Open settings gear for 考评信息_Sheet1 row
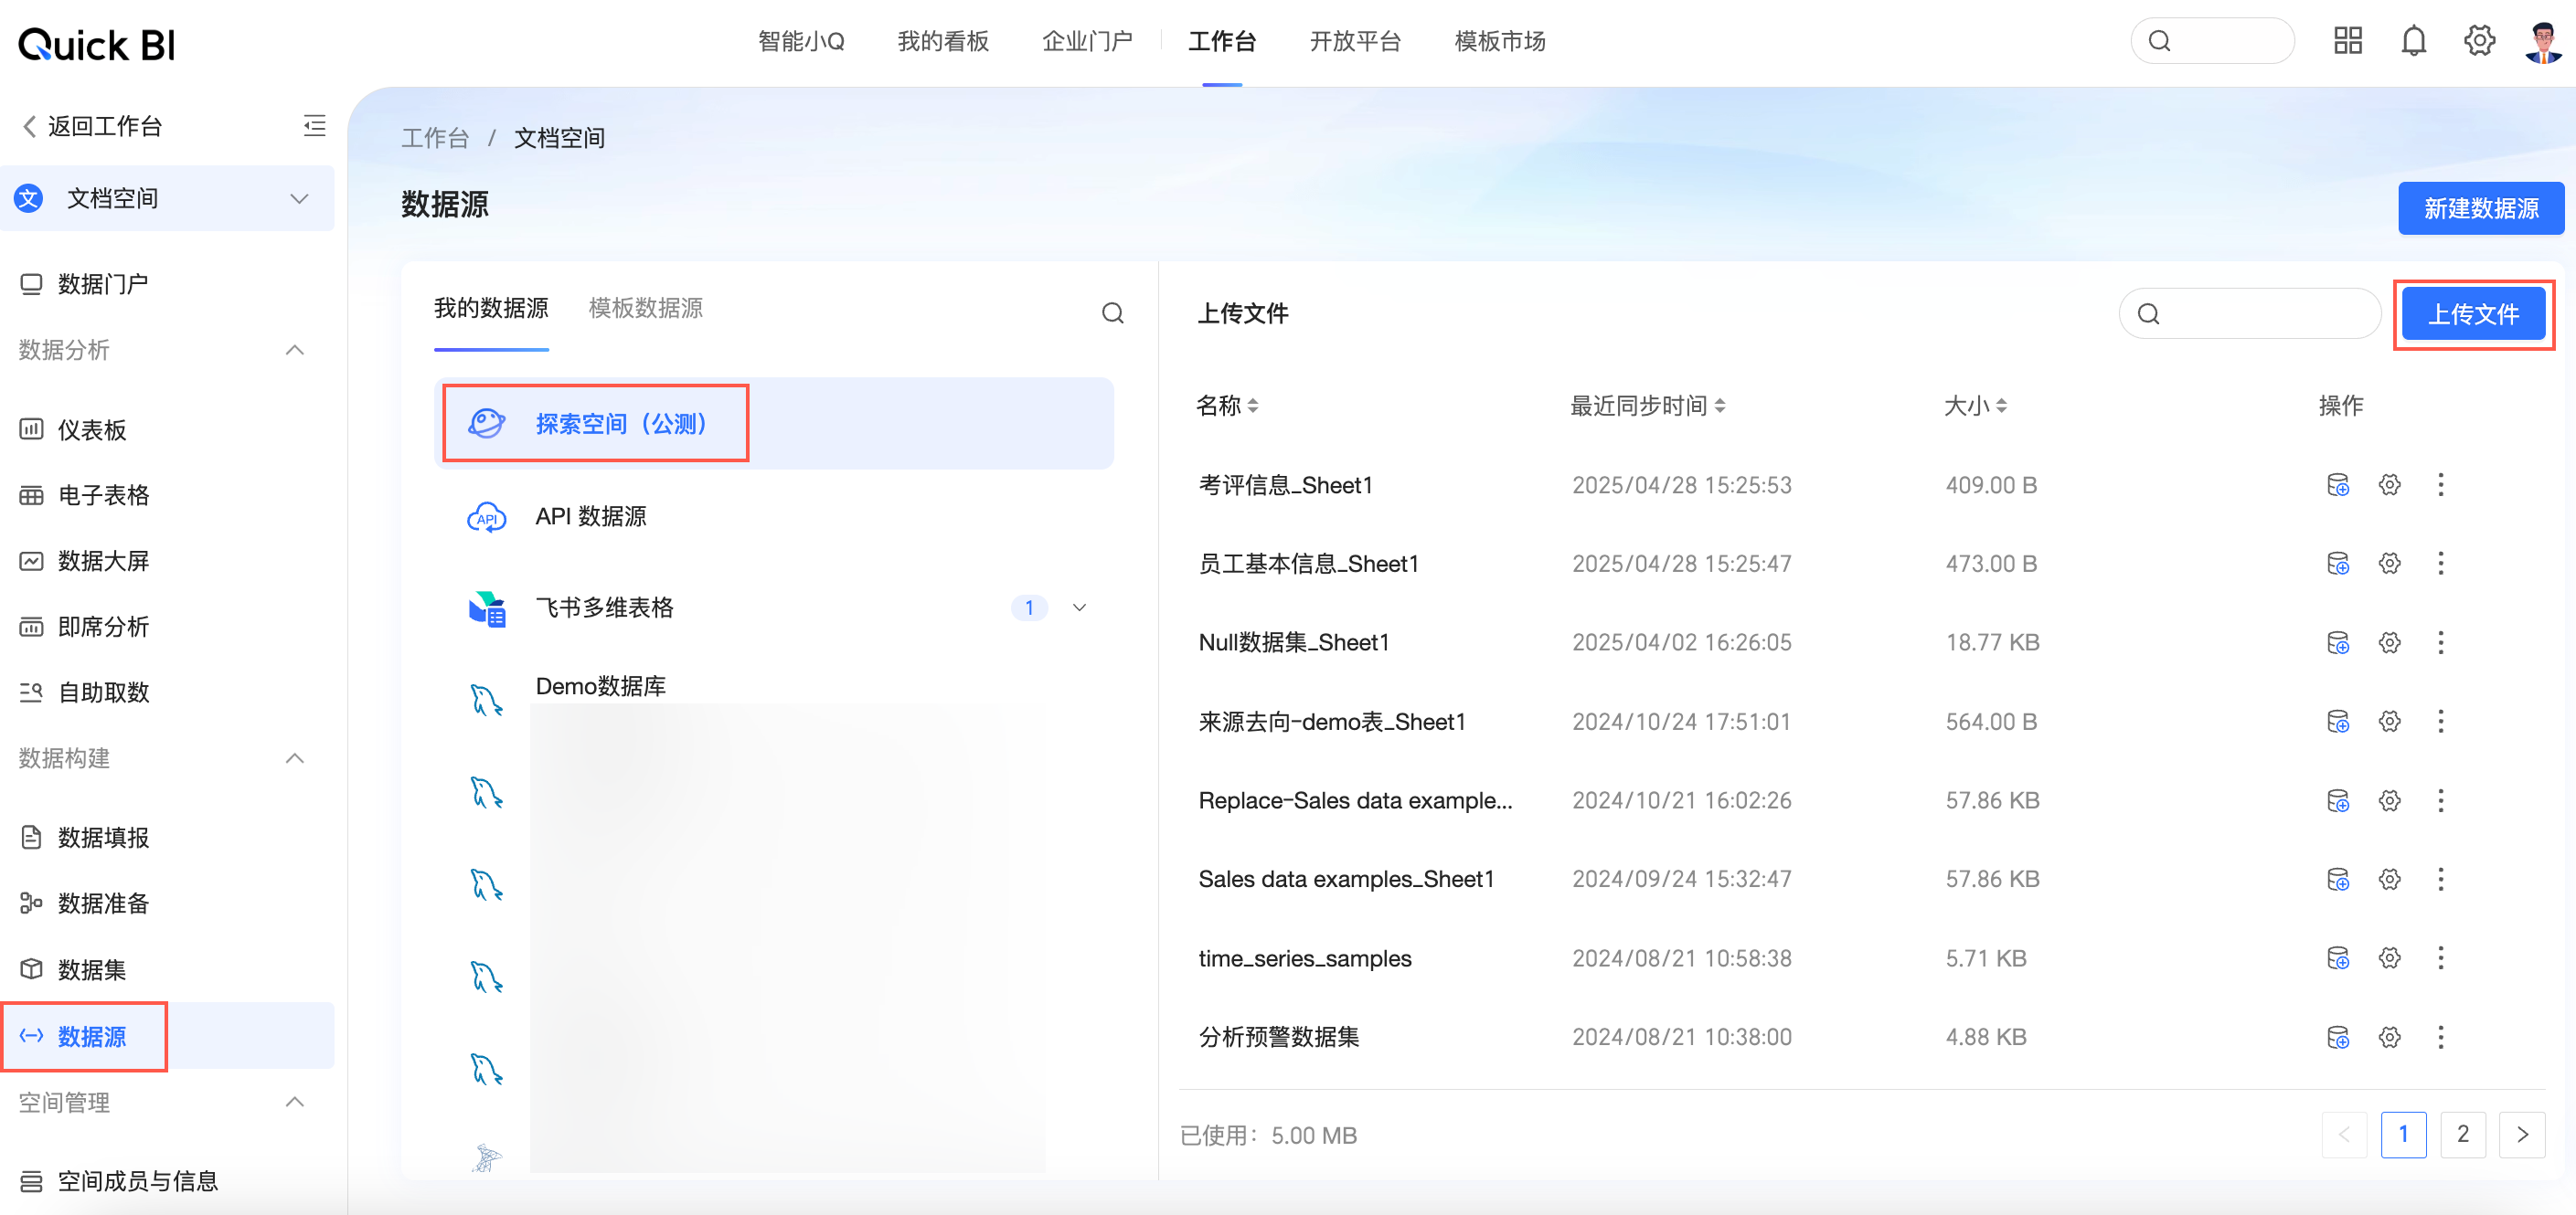 pos(2389,484)
